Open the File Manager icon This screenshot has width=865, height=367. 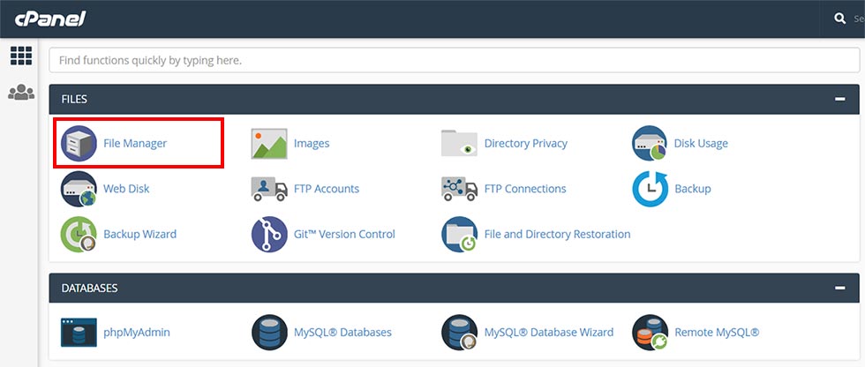pyautogui.click(x=79, y=143)
